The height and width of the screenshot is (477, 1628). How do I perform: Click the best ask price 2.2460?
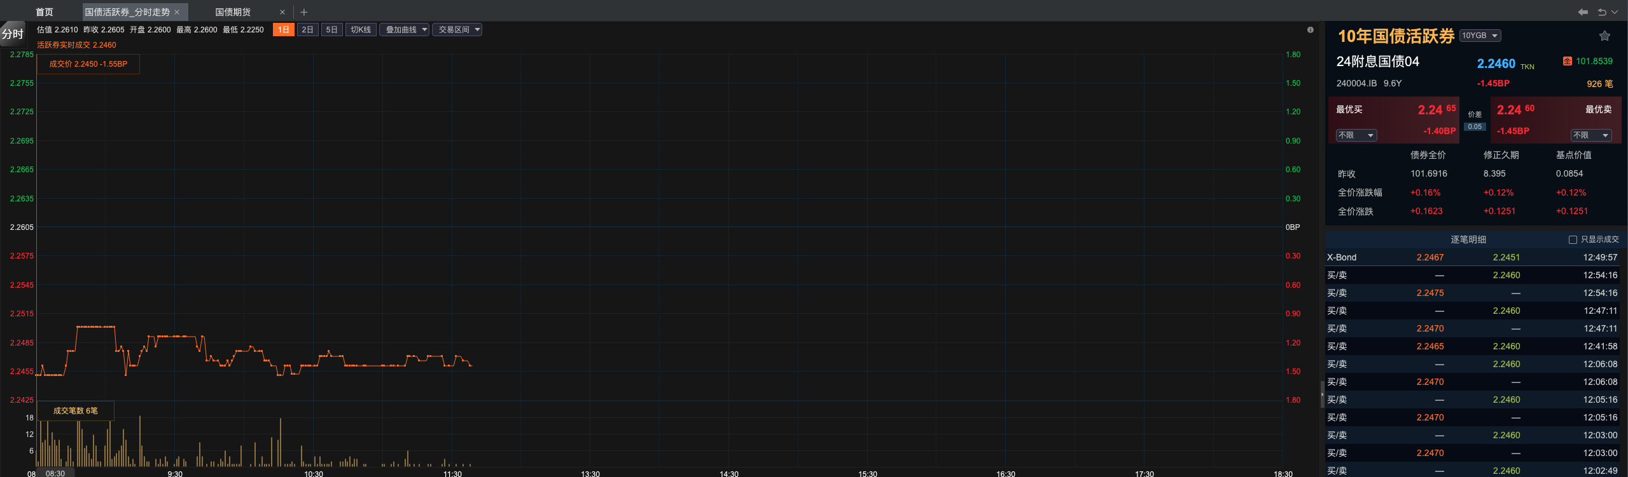point(1515,109)
